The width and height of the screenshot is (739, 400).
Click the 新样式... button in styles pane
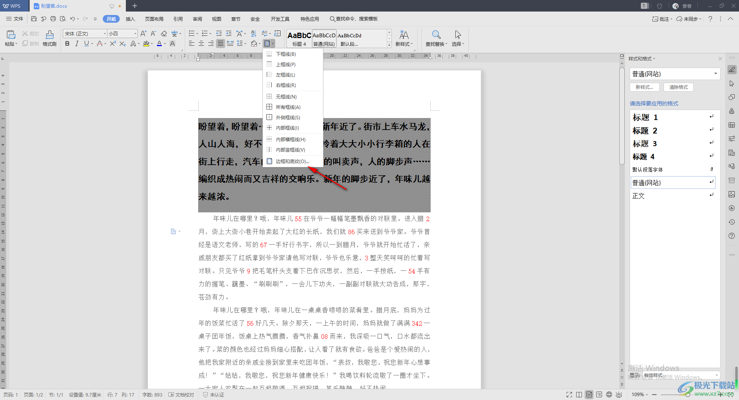click(x=644, y=87)
